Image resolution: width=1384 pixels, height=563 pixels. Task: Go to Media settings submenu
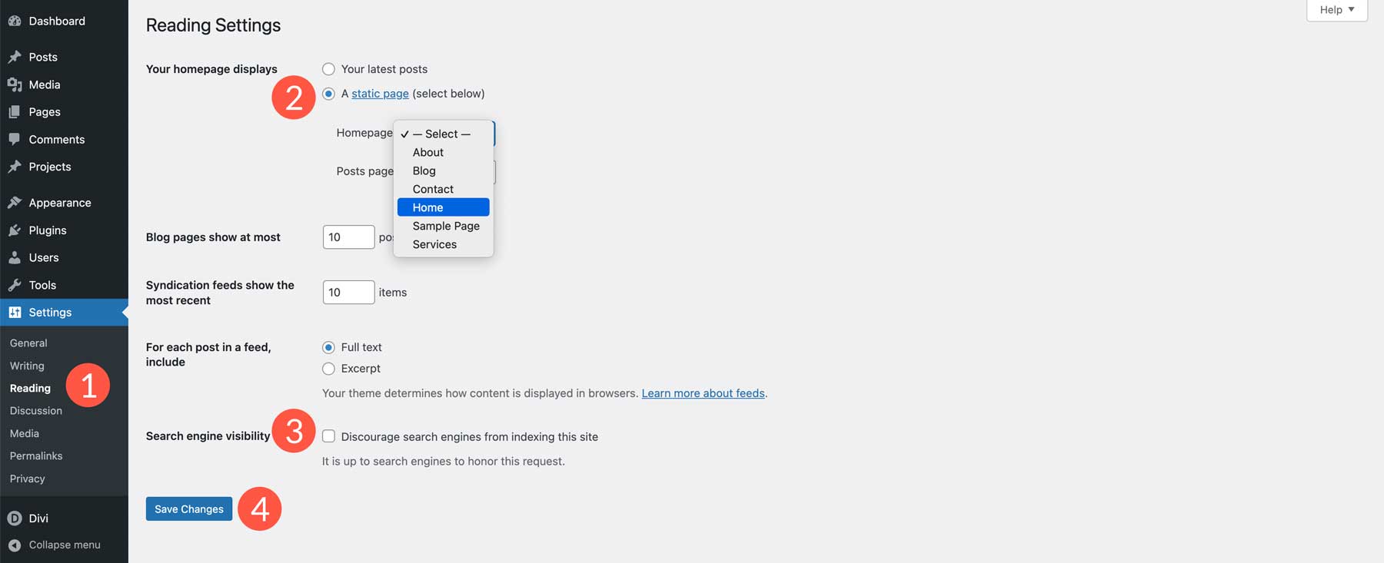point(25,434)
